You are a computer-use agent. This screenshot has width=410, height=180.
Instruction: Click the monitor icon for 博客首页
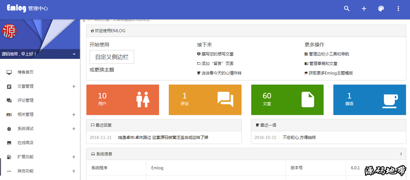point(9,72)
